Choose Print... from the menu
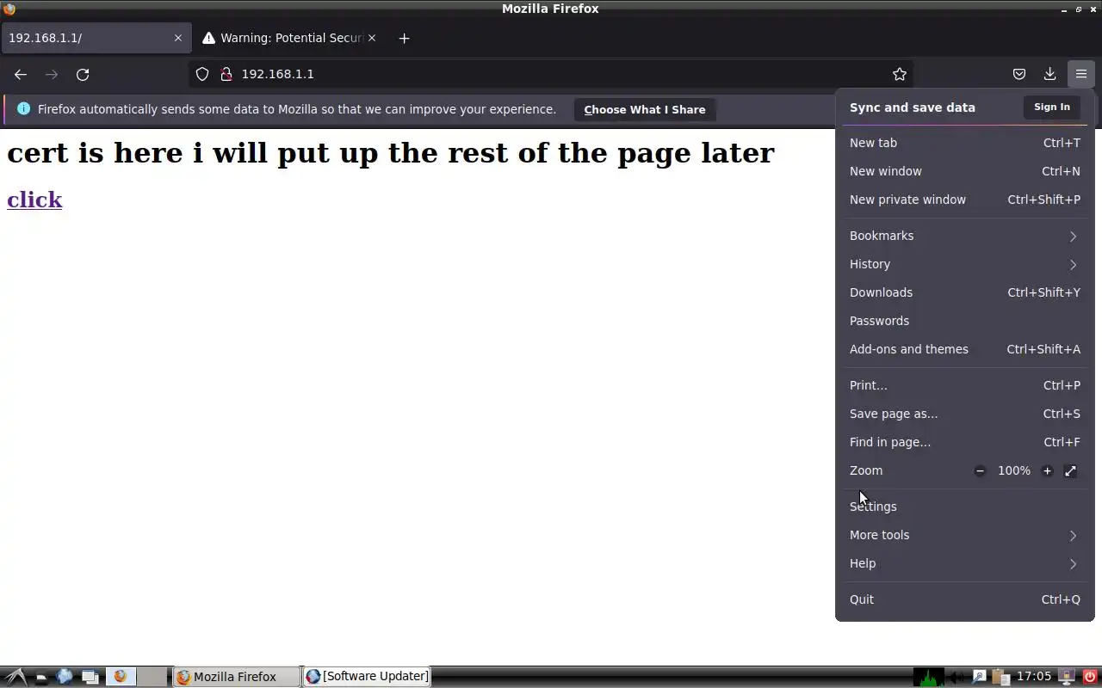The image size is (1102, 688). click(964, 385)
